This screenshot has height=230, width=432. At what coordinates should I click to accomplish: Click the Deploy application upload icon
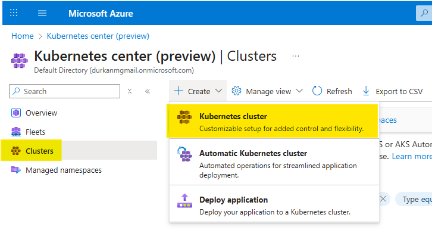(184, 201)
